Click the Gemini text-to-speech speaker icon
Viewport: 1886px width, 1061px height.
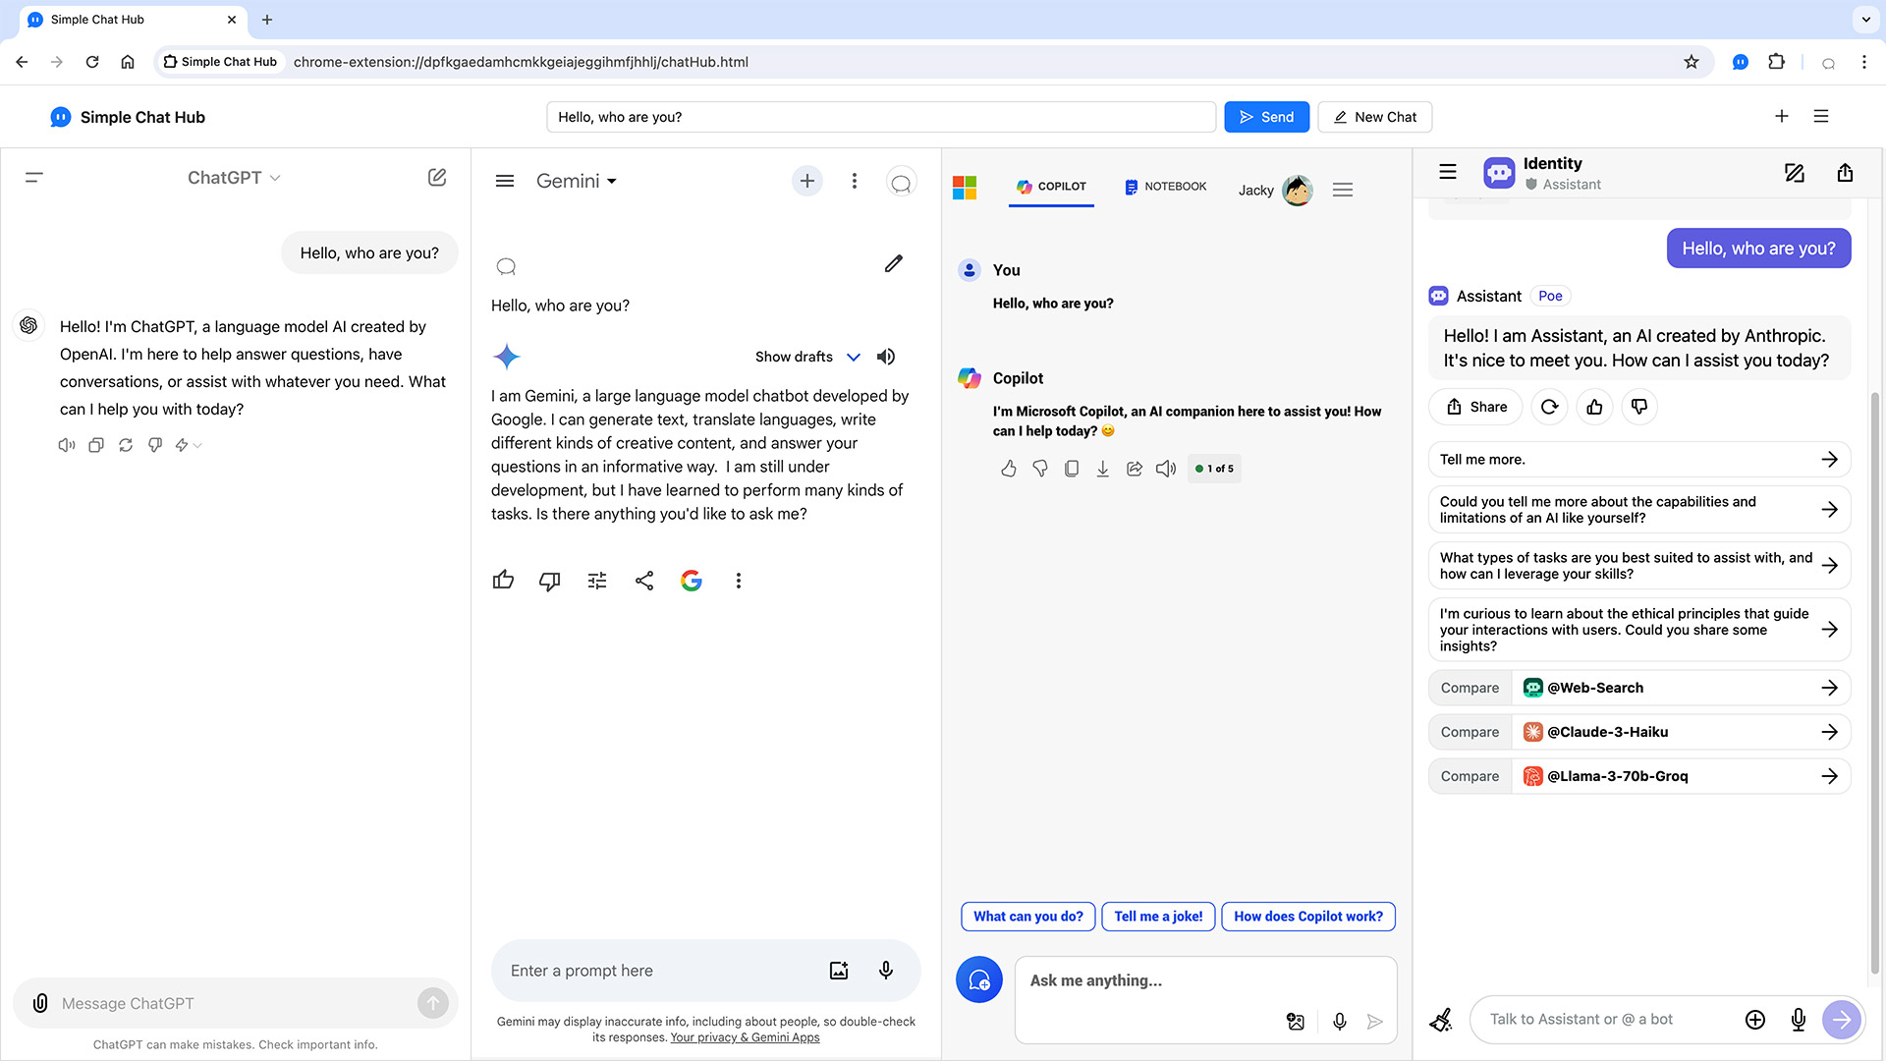886,357
